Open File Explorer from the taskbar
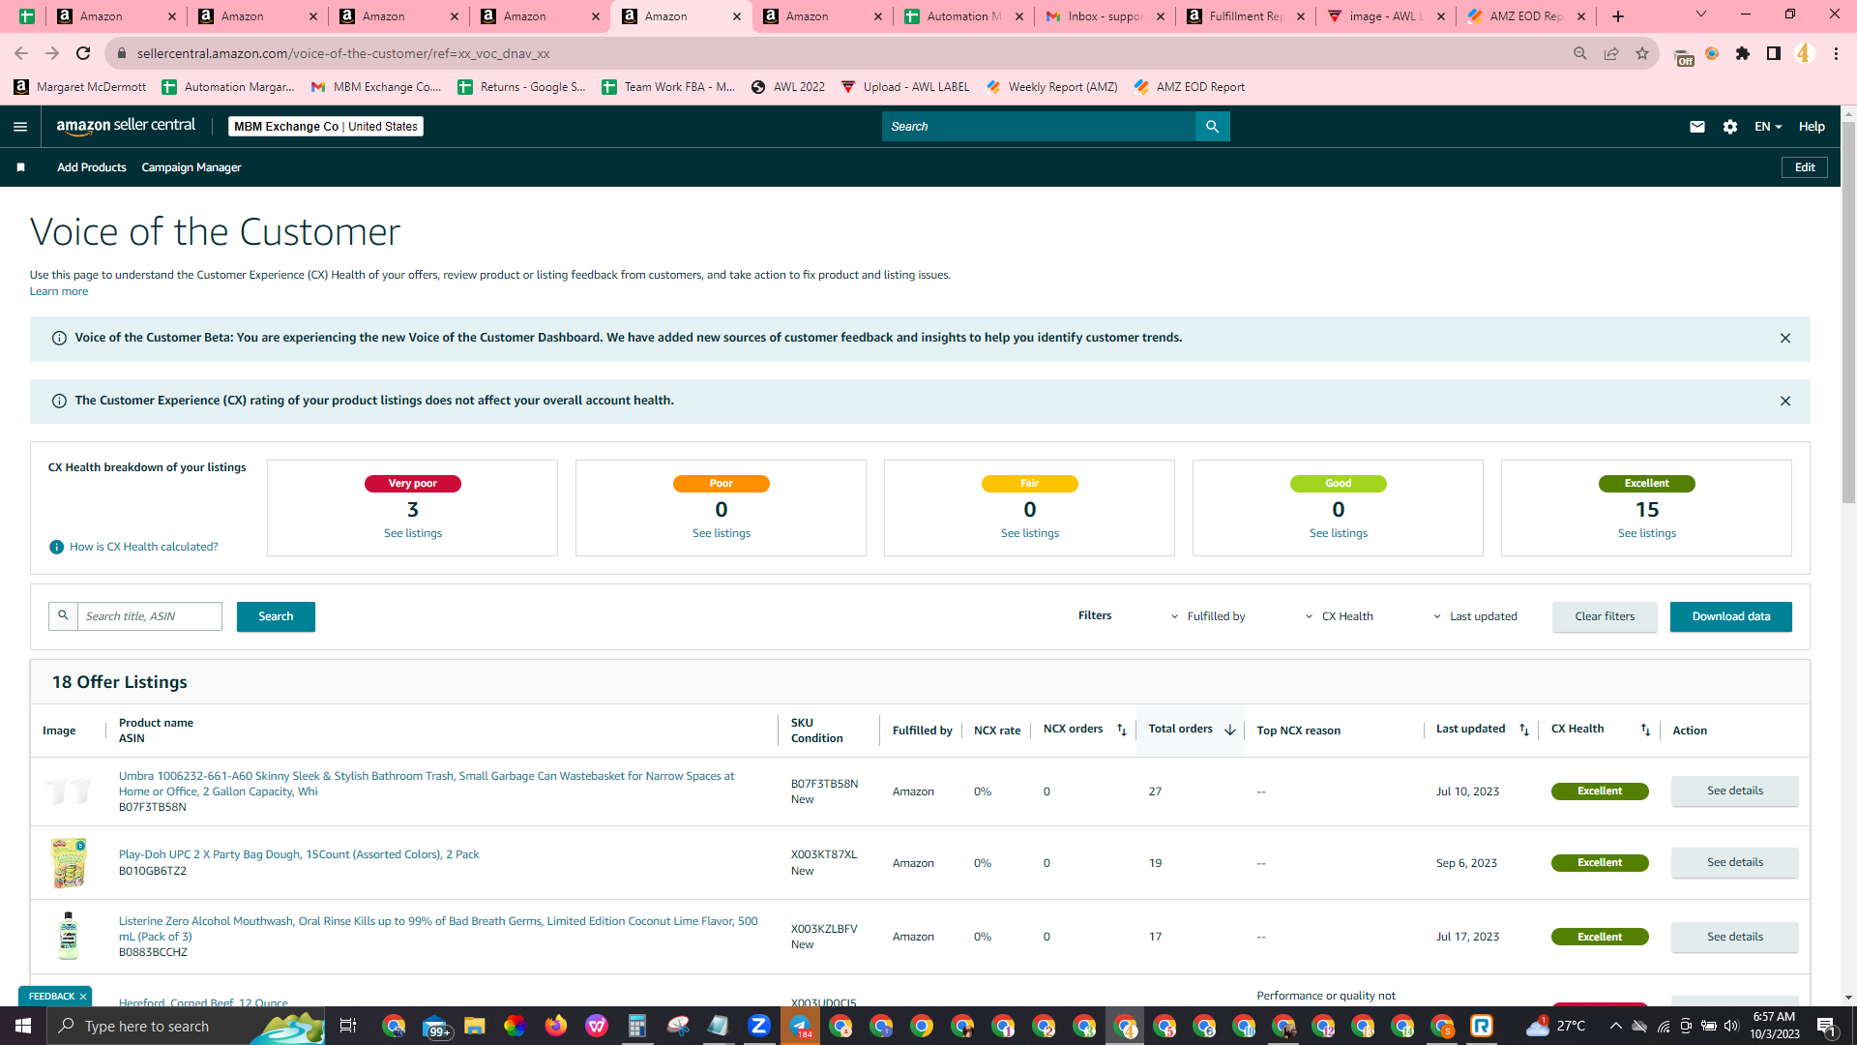This screenshot has height=1045, width=1857. [474, 1026]
